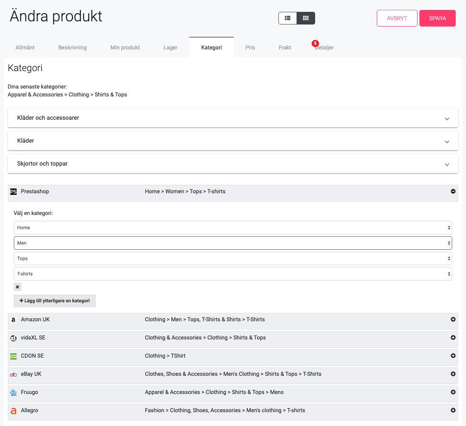466x426 pixels.
Task: Open the Beskrivning tab
Action: click(73, 47)
